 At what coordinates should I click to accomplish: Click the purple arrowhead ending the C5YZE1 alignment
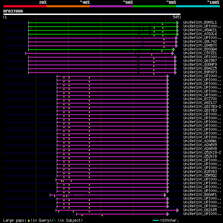point(173,53)
